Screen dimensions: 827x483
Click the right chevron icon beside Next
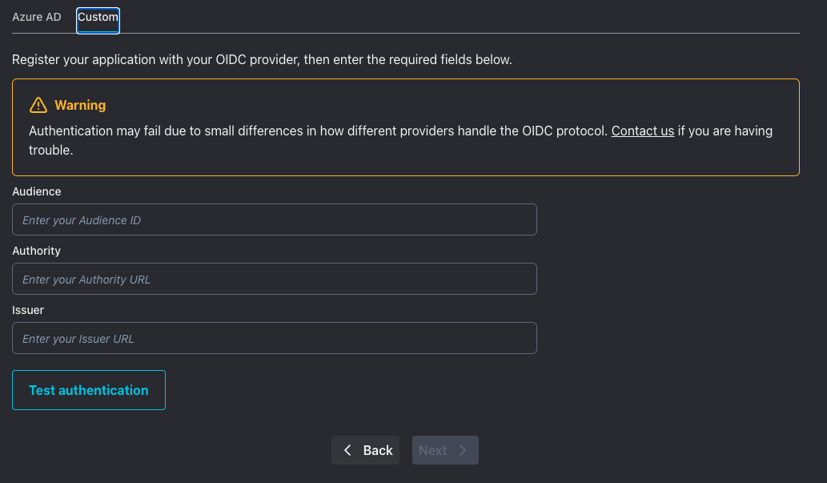(463, 450)
